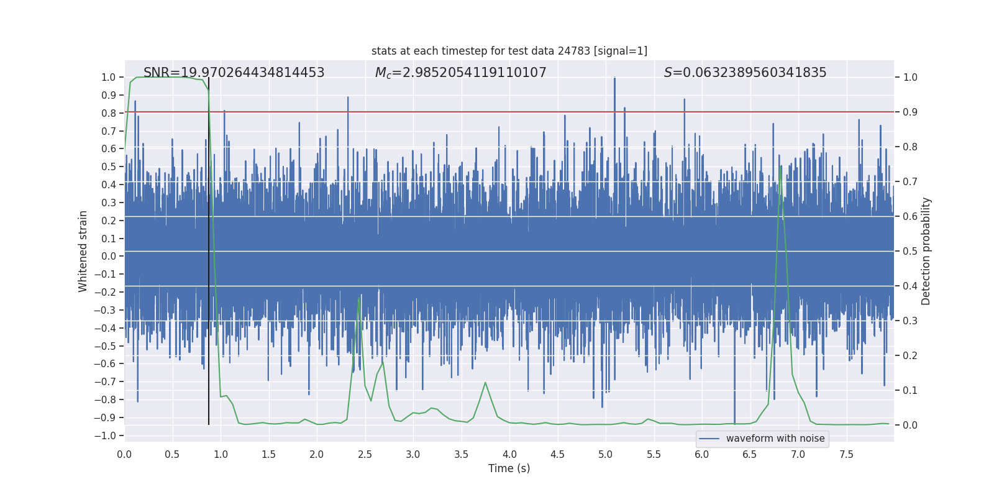Click the 'waveform with noise' legend label
The width and height of the screenshot is (994, 497).
coord(775,439)
